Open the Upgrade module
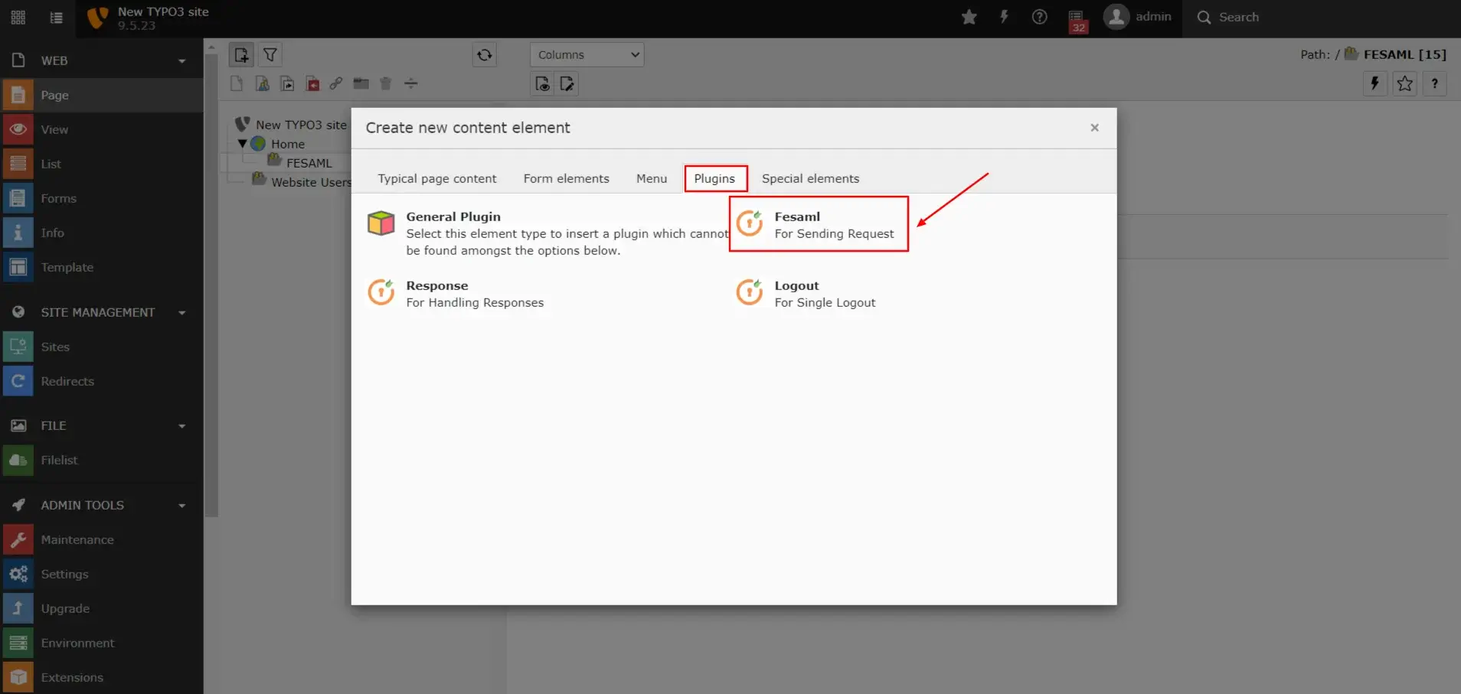 102,608
